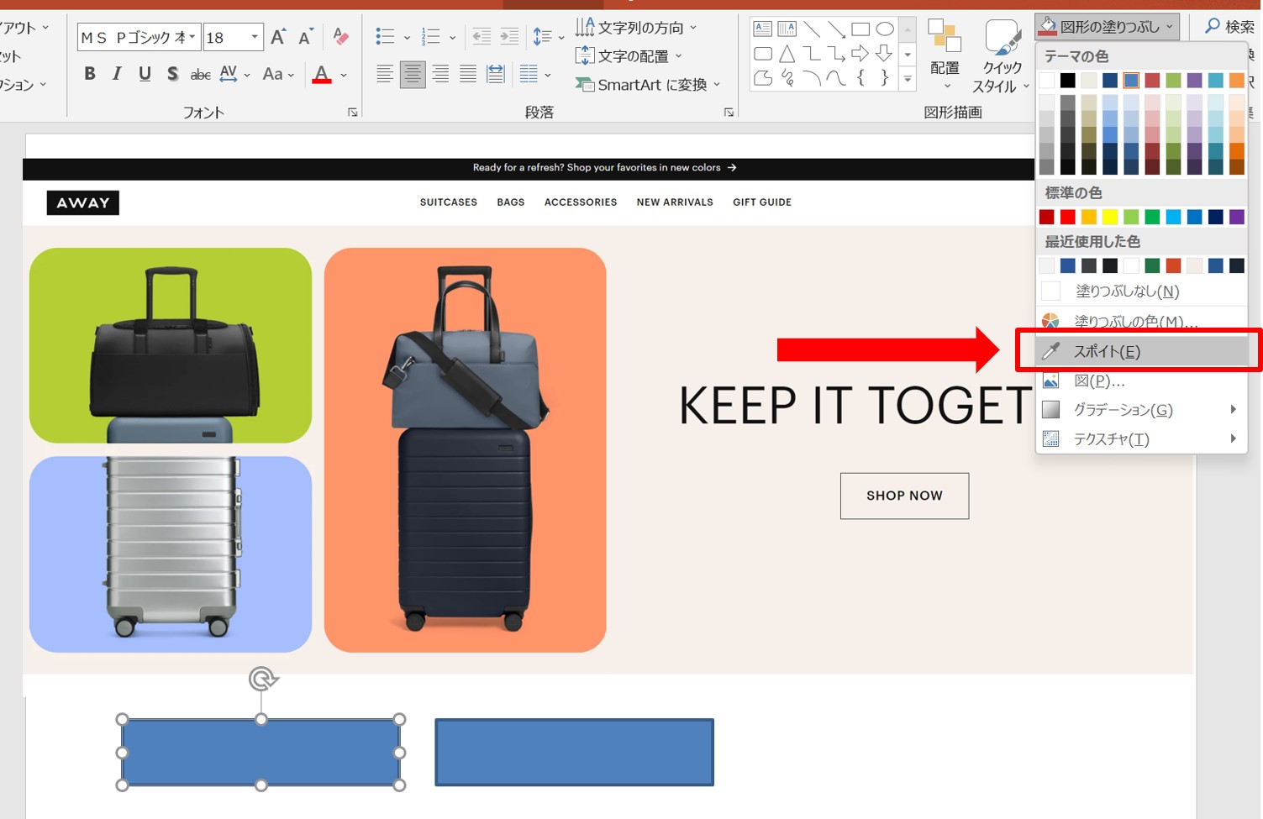Select the right brace shape
The height and width of the screenshot is (819, 1263).
885,78
